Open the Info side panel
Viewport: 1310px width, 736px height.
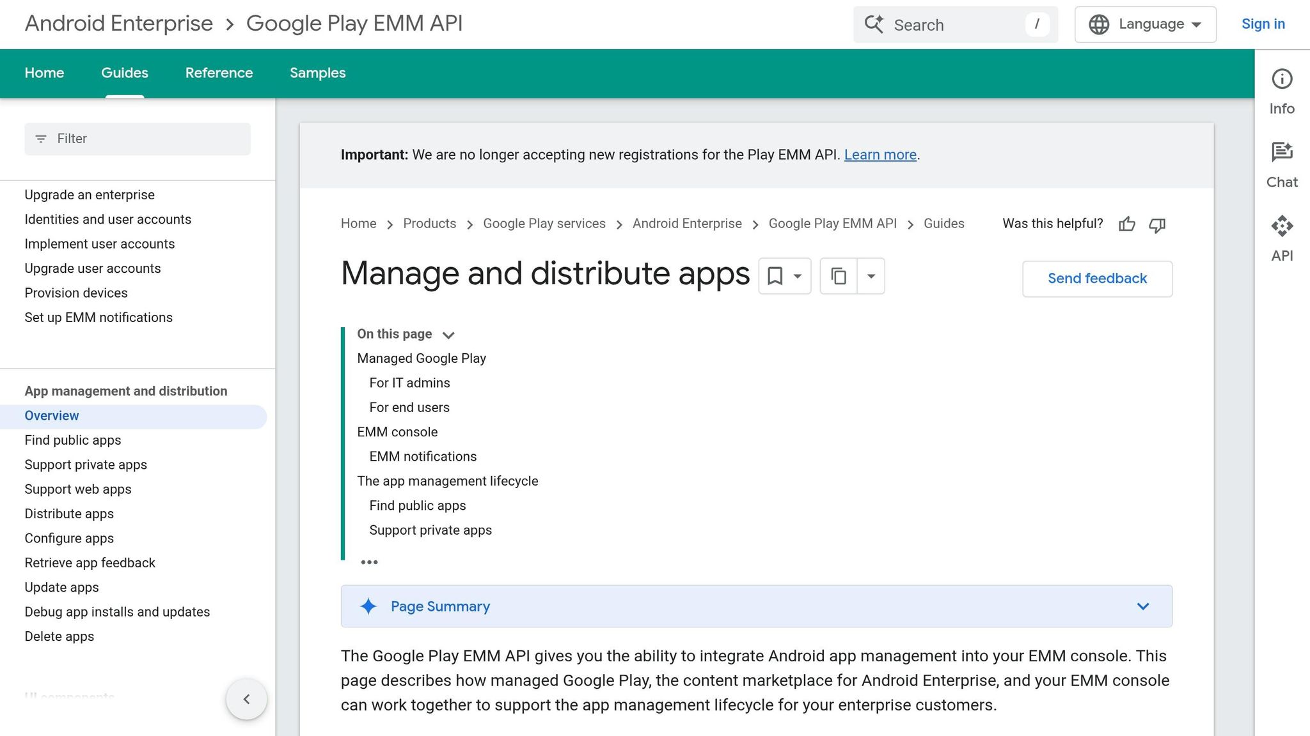coord(1282,92)
